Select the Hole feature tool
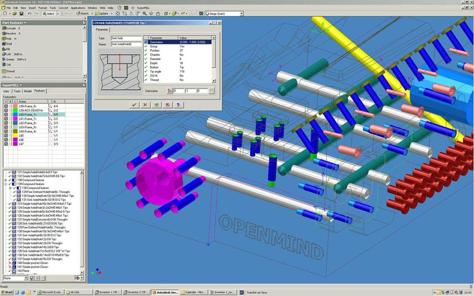 (9, 38)
